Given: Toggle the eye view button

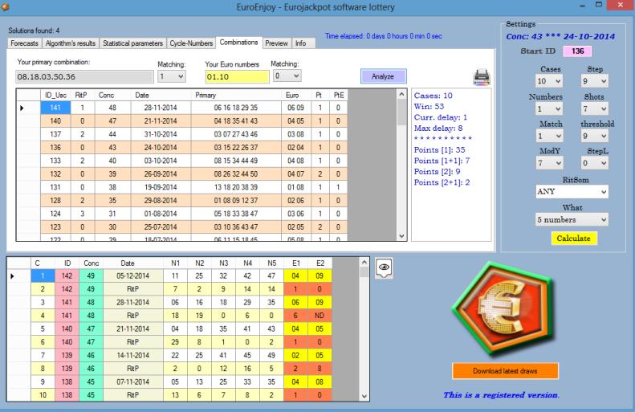Looking at the screenshot, I should (384, 267).
